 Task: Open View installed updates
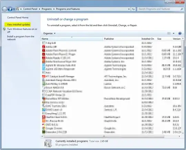pos(19,24)
